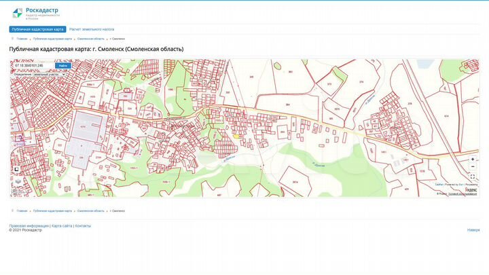
Task: Open Правовая информация footer link
Action: click(29, 225)
